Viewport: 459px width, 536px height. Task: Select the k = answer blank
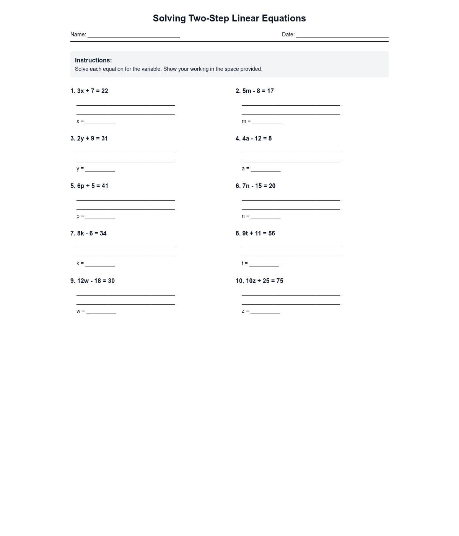click(100, 263)
